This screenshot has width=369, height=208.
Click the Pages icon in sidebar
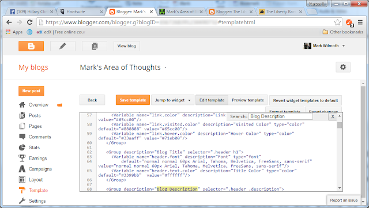point(22,126)
